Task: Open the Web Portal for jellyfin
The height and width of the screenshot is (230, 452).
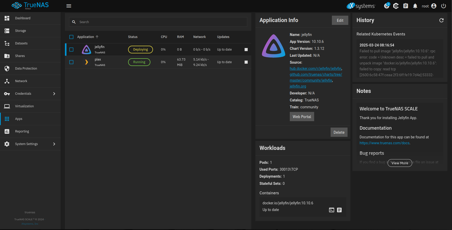Action: pos(302,117)
